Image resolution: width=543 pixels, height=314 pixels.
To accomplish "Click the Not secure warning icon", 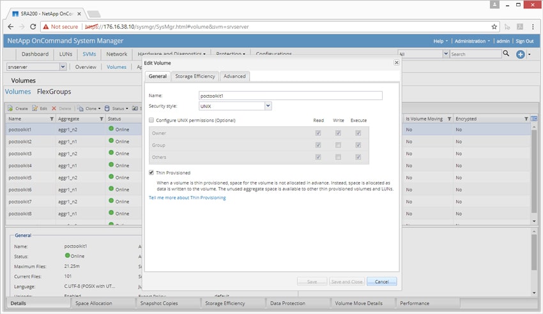I will (46, 27).
